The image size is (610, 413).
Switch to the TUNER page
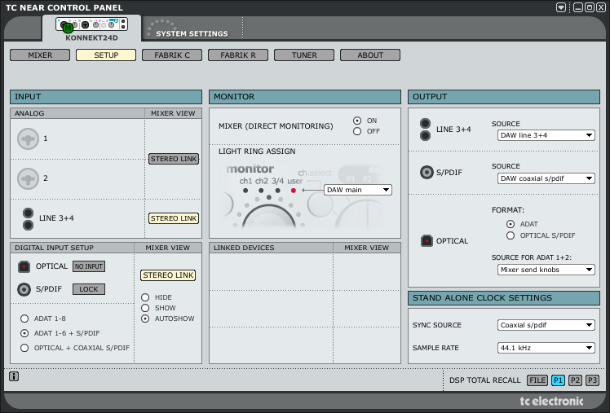[x=304, y=55]
